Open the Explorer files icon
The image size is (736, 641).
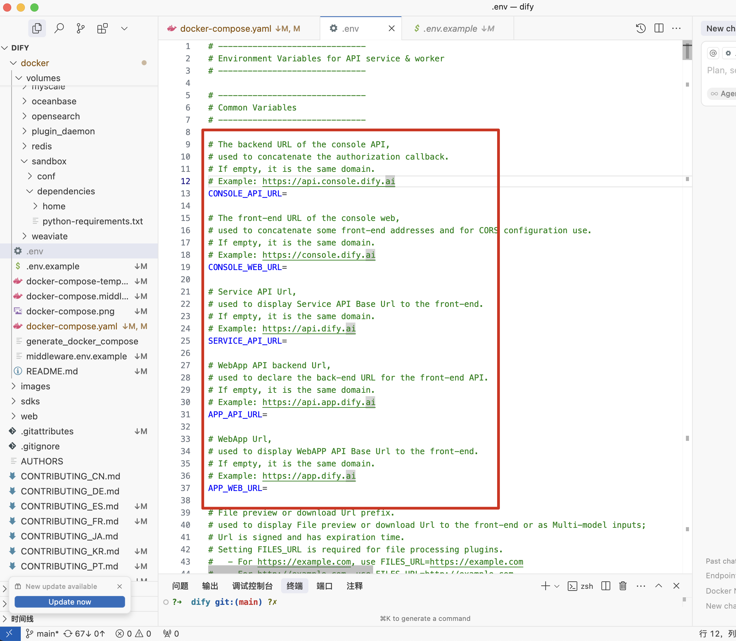(x=37, y=28)
